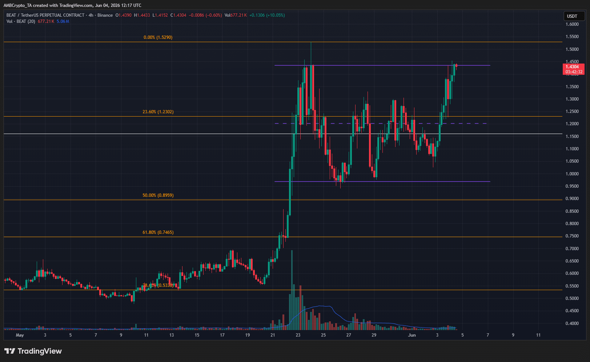This screenshot has width=590, height=362.
Task: Click the 1.3000 price axis label
Action: tap(572, 99)
